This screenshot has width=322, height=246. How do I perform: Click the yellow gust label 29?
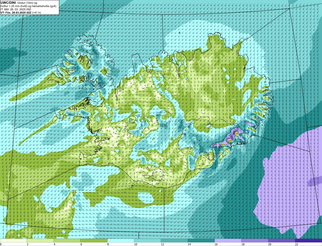[x=236, y=134]
